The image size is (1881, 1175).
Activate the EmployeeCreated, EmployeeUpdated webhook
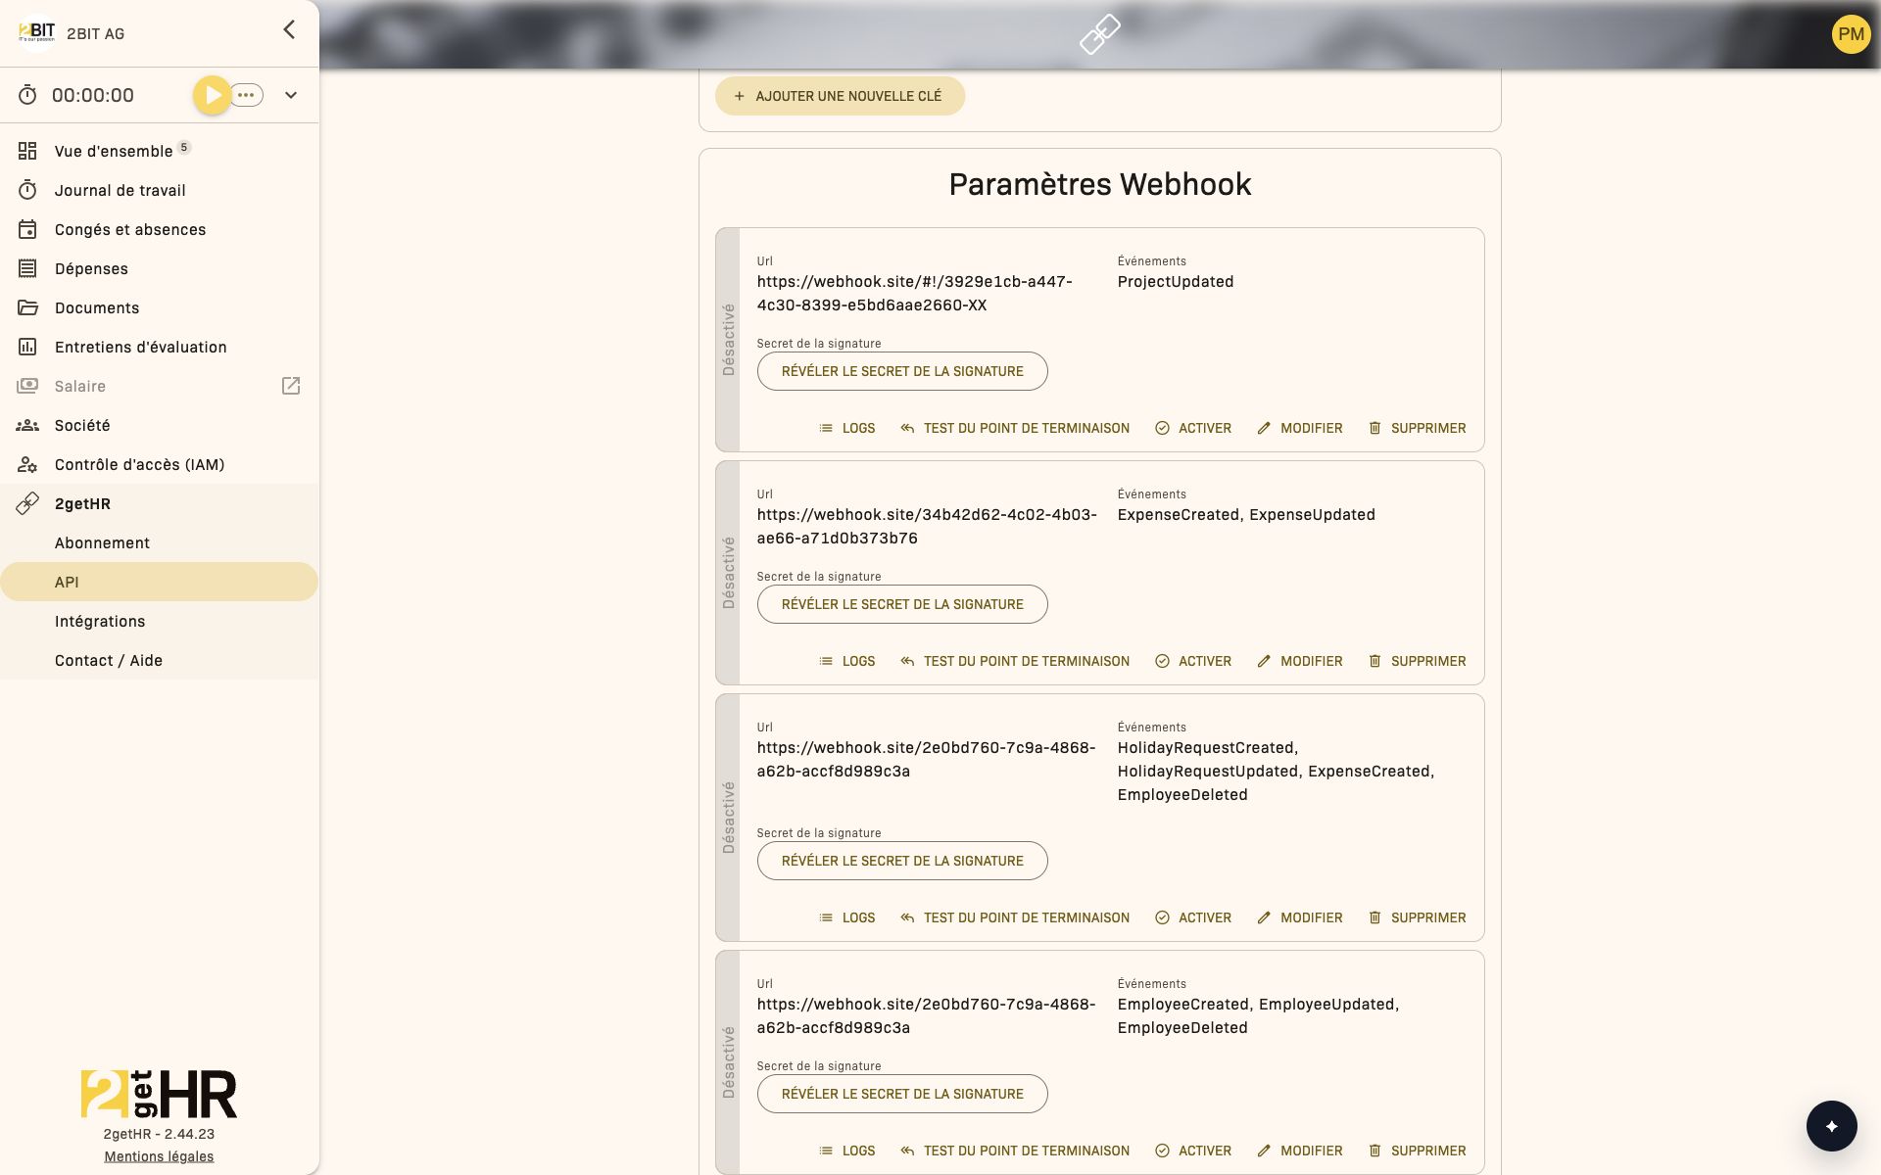pos(1193,1151)
